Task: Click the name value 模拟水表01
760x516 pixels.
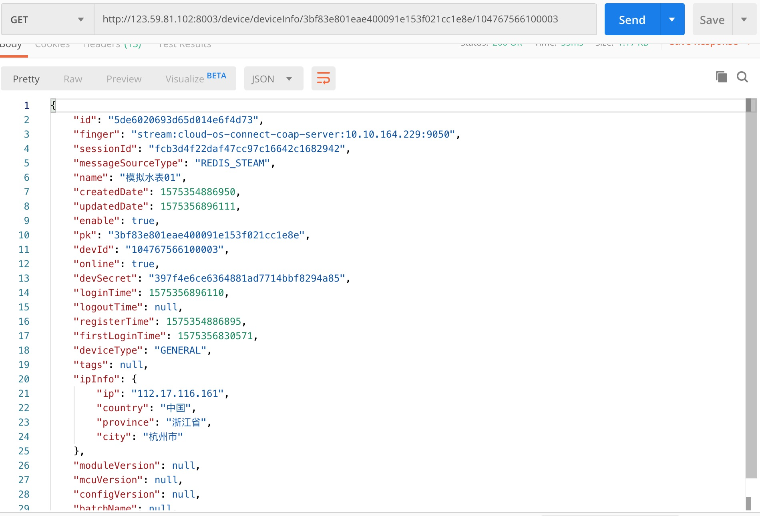Action: click(x=151, y=177)
